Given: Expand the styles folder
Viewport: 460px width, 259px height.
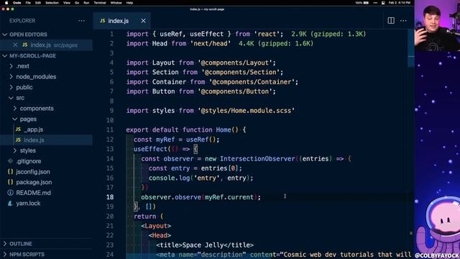Looking at the screenshot, I should 15,150.
